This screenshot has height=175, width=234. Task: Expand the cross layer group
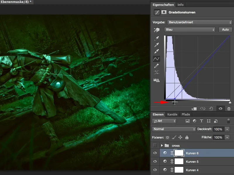click(x=162, y=145)
